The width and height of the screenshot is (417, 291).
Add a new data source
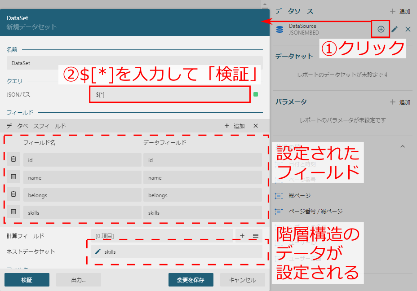[x=400, y=11]
